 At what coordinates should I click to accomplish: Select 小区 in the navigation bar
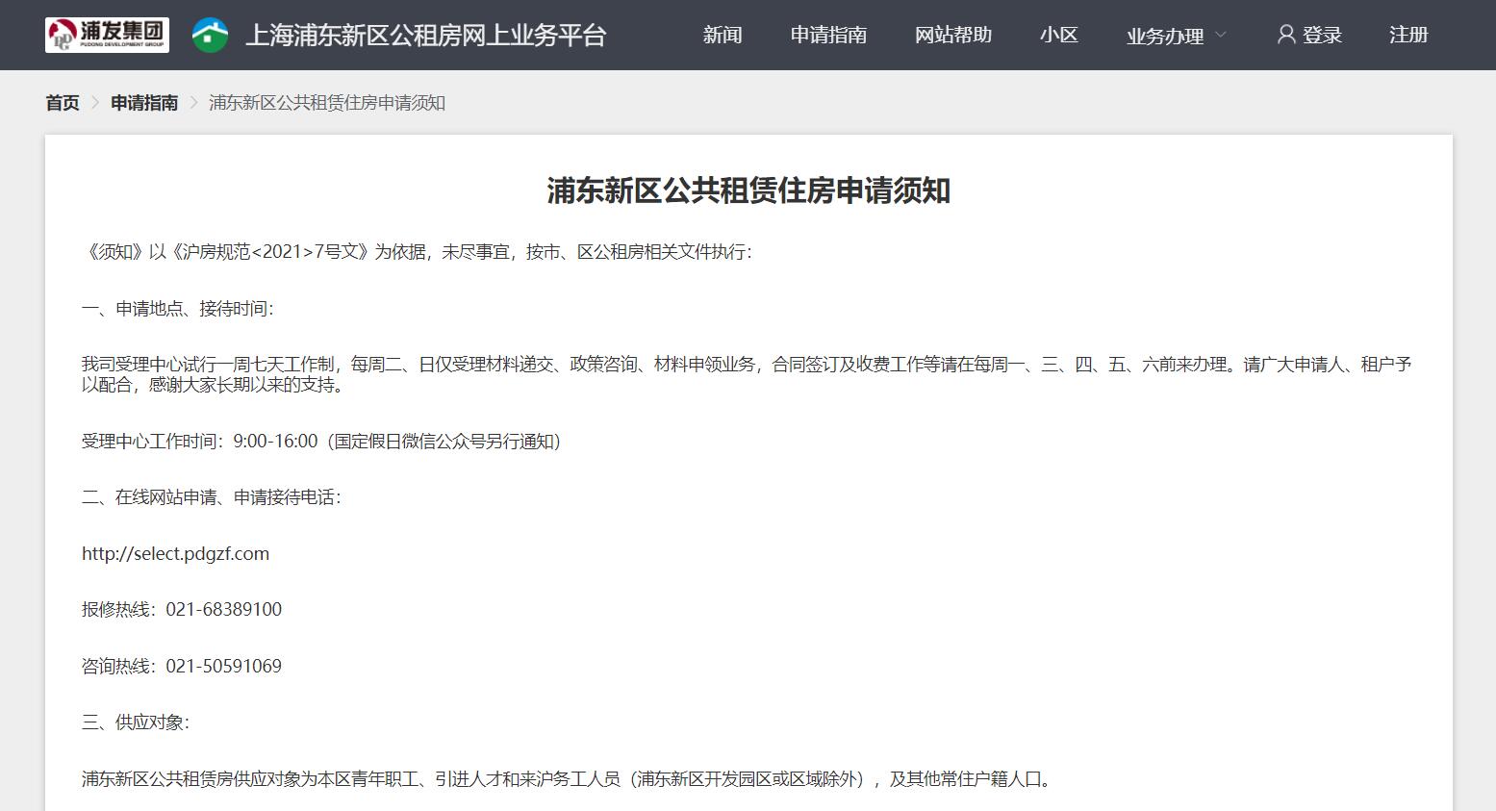(1058, 36)
